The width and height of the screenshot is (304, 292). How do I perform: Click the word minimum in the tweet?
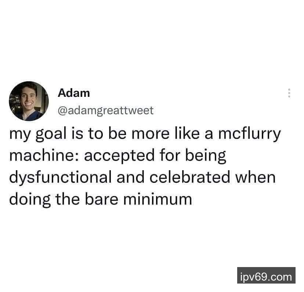click(x=158, y=199)
